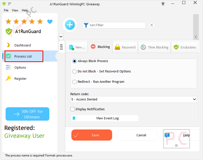Image resolution: width=203 pixels, height=160 pixels.
Task: Switch to the Time Blocking tab
Action: click(x=154, y=47)
